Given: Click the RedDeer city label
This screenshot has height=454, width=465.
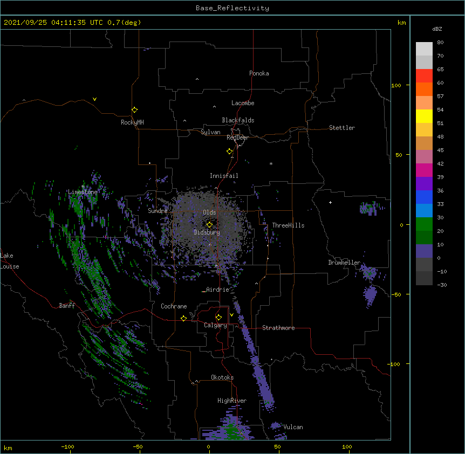Looking at the screenshot, I should 237,137.
